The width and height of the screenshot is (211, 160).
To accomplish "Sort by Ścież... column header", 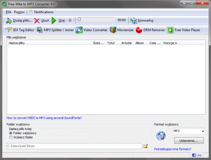I will [x=99, y=43].
